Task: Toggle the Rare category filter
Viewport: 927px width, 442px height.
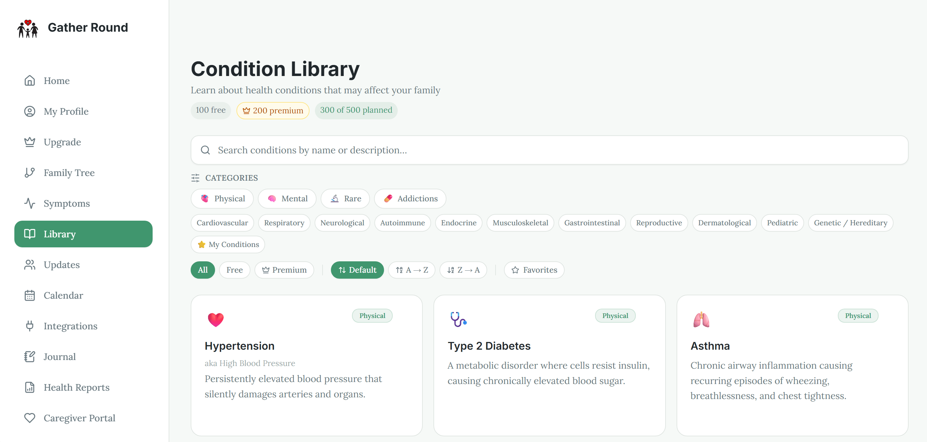Action: (x=345, y=199)
